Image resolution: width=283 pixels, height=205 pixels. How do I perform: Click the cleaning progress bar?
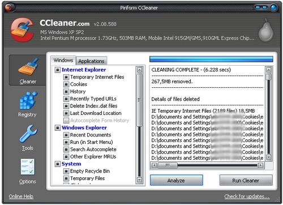[211, 59]
